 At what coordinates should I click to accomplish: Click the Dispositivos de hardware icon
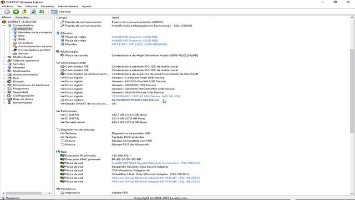9,85
